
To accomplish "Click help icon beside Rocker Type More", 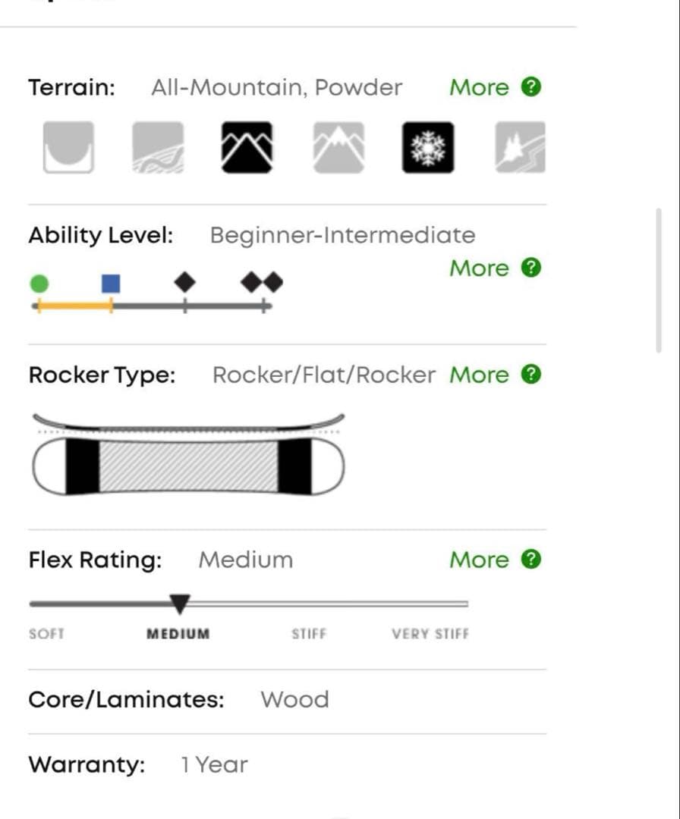I will click(531, 375).
